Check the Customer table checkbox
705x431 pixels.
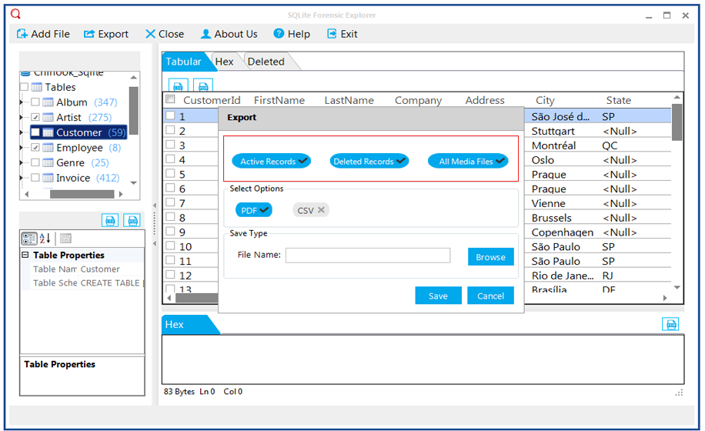[35, 132]
